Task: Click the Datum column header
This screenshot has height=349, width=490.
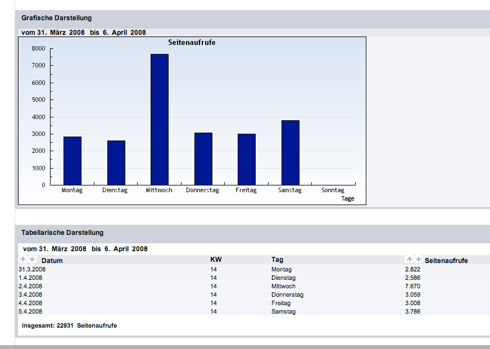Action: [52, 261]
